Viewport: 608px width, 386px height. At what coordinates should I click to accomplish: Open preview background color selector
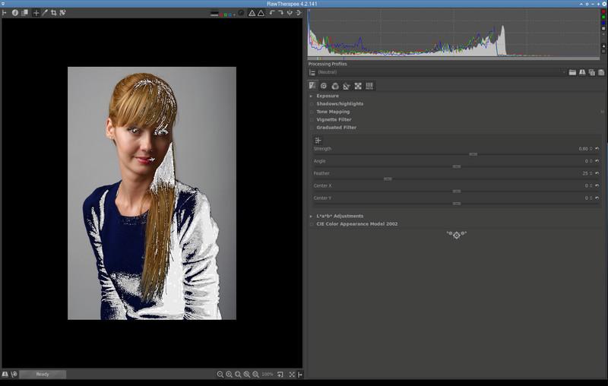click(x=214, y=14)
